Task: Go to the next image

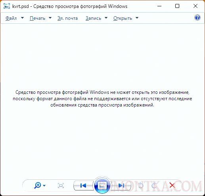Action: [121, 186]
